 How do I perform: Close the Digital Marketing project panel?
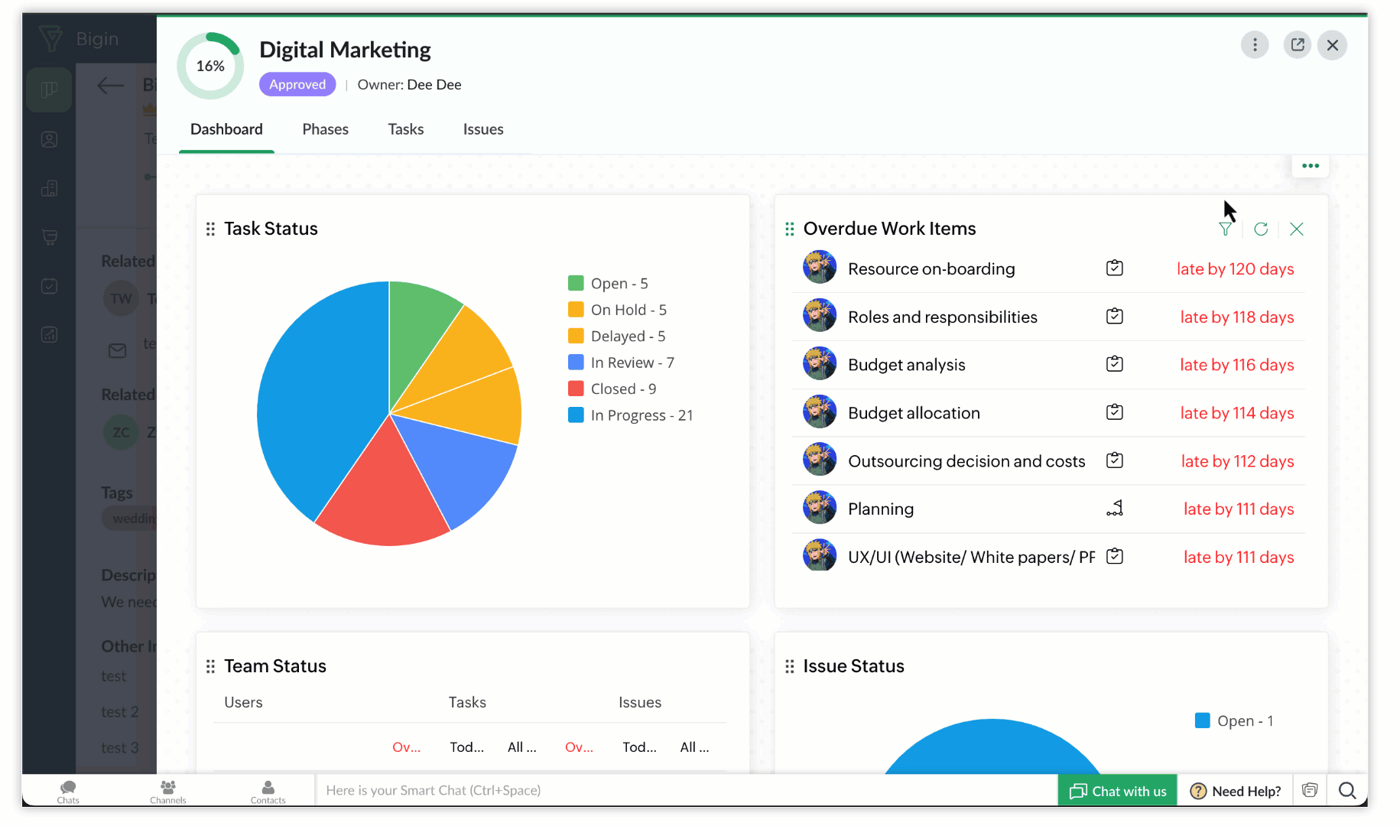1333,45
